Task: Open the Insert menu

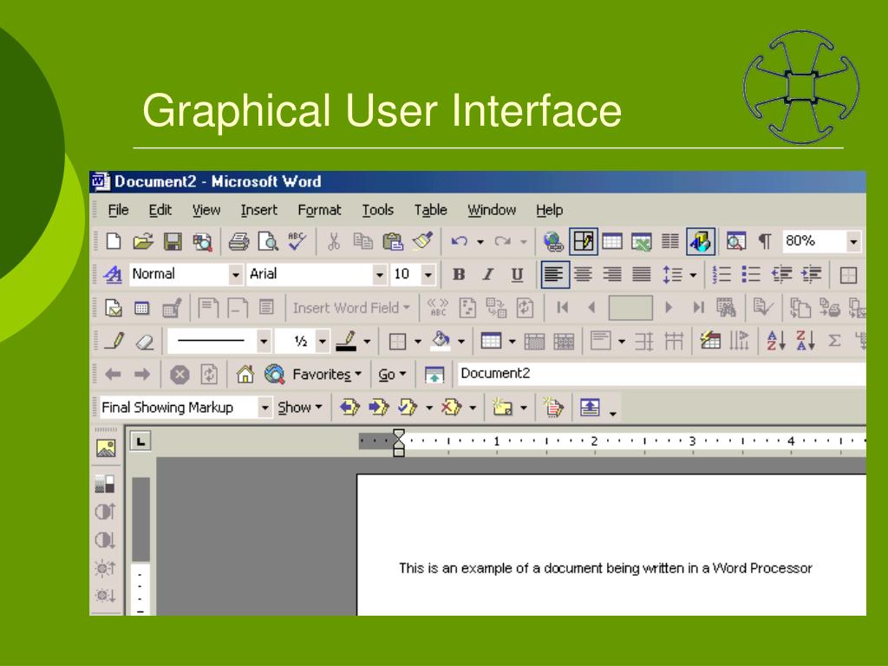Action: (x=258, y=210)
